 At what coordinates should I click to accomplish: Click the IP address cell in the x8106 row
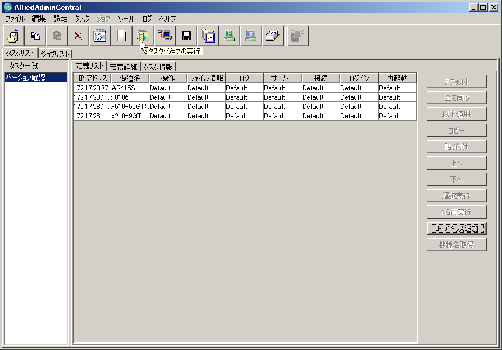[x=92, y=97]
